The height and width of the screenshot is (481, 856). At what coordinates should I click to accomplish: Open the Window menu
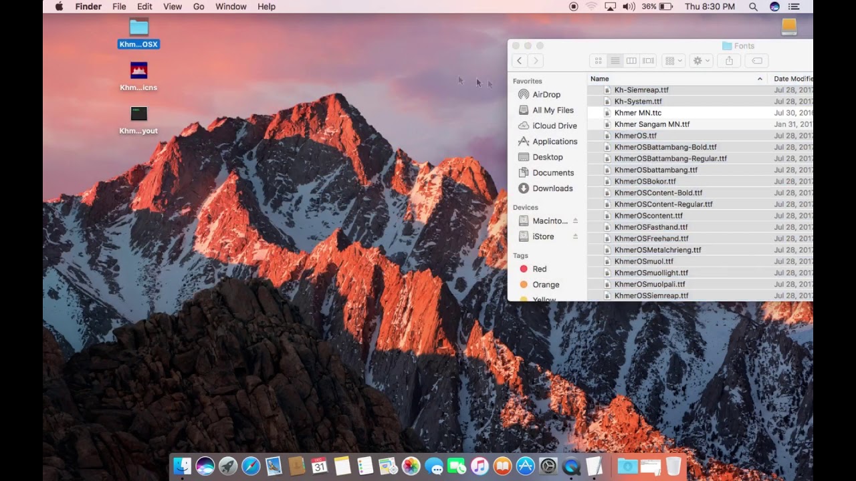click(x=231, y=7)
